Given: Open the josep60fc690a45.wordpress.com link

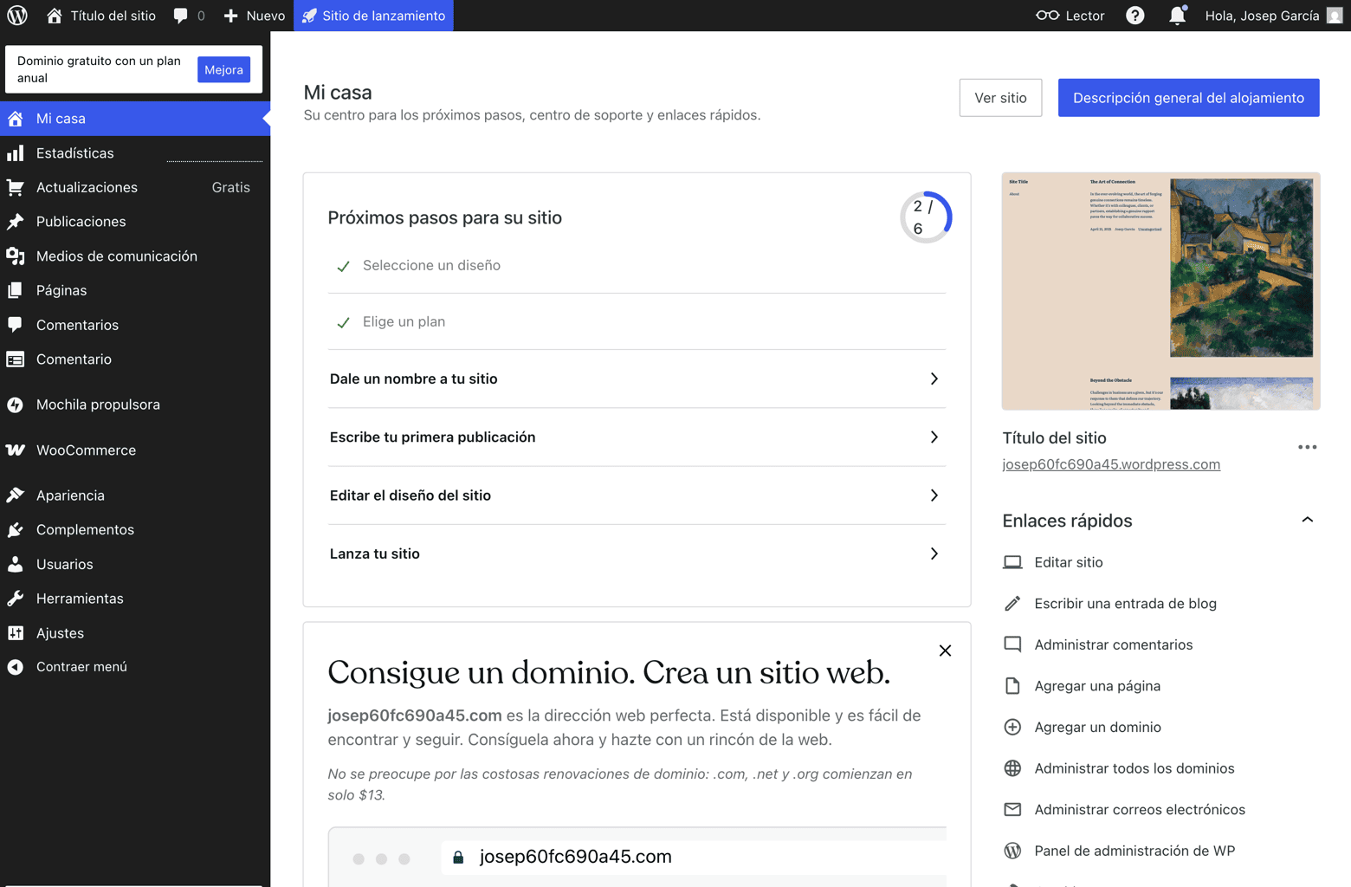Looking at the screenshot, I should (x=1111, y=464).
